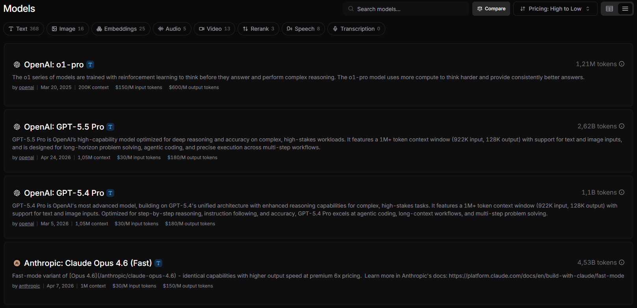Viewport: 637px width, 308px height.
Task: Click the 1,21M tokens usage text
Action: click(x=596, y=64)
